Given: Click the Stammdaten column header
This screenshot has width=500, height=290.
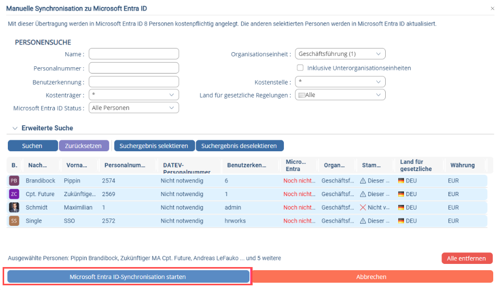Looking at the screenshot, I should pyautogui.click(x=372, y=165).
